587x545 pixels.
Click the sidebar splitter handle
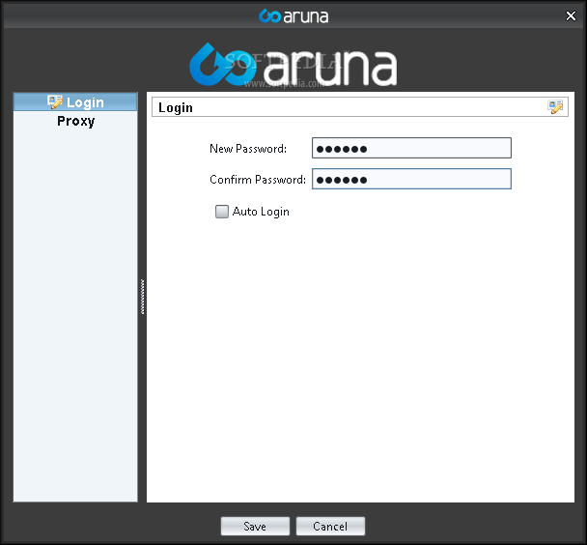tap(142, 297)
